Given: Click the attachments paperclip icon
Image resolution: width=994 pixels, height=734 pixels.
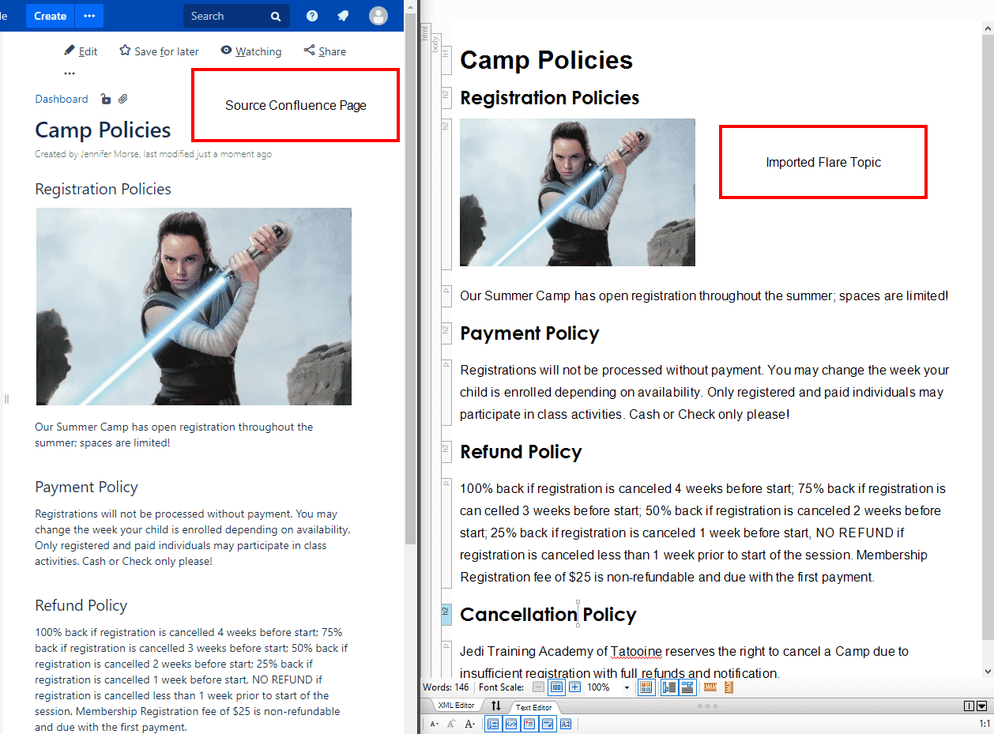Looking at the screenshot, I should [123, 99].
